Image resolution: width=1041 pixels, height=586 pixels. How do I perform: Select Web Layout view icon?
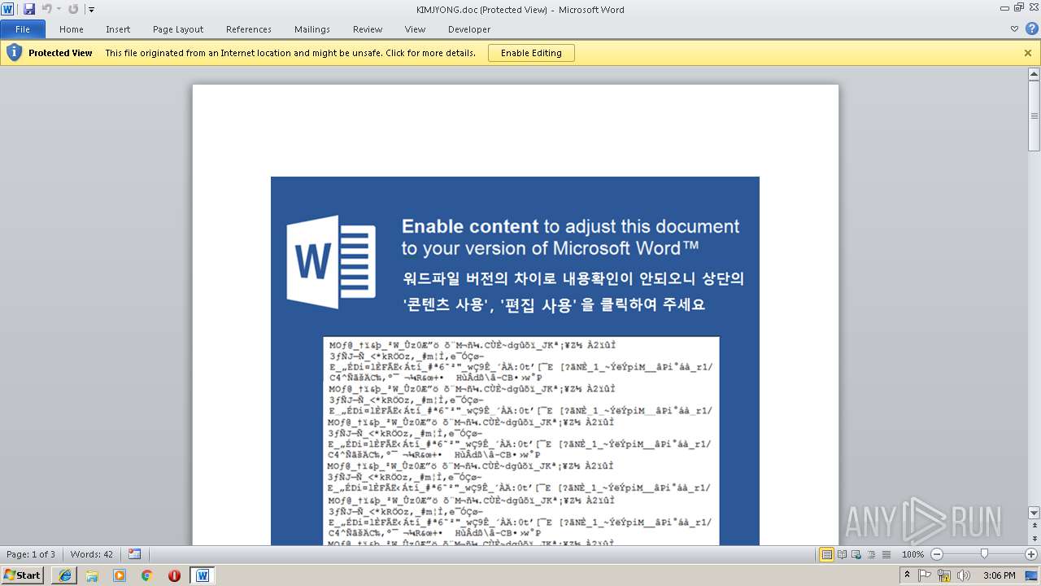(x=857, y=554)
